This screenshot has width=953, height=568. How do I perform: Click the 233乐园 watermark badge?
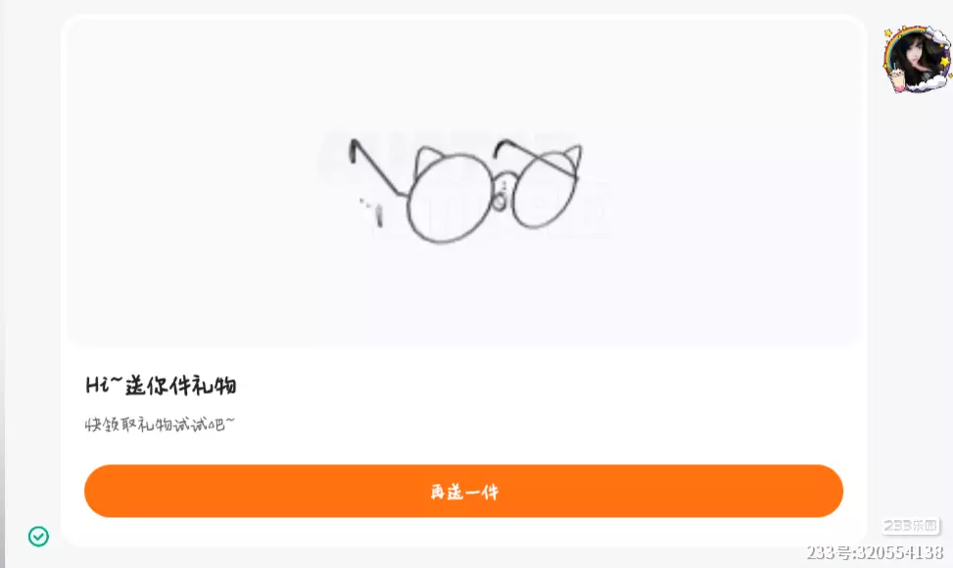tap(911, 526)
